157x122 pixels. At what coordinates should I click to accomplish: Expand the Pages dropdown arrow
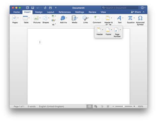pyautogui.click(x=18, y=18)
